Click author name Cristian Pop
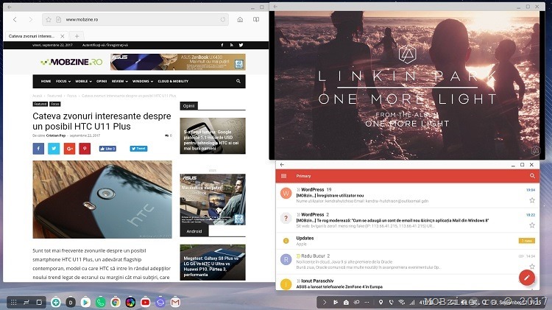The image size is (552, 310). click(56, 135)
